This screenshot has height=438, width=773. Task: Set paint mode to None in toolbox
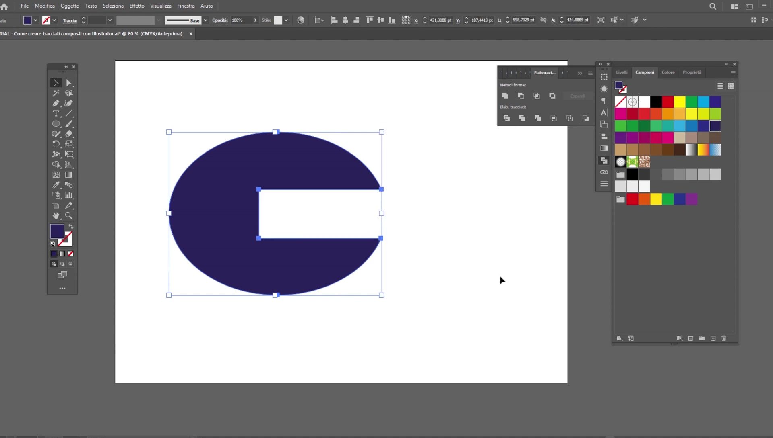pos(70,254)
